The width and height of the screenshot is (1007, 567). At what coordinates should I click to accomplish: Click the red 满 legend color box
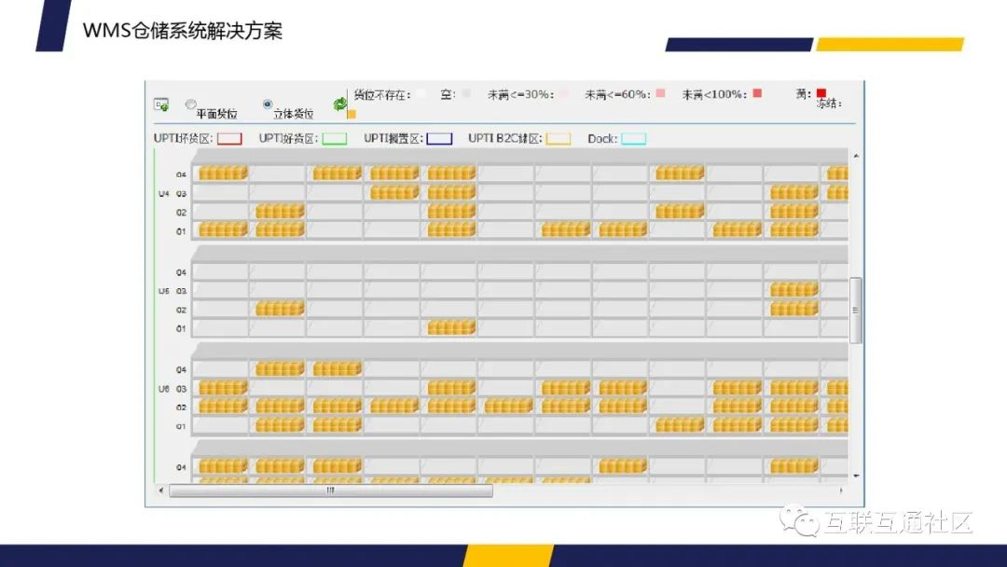pyautogui.click(x=821, y=93)
